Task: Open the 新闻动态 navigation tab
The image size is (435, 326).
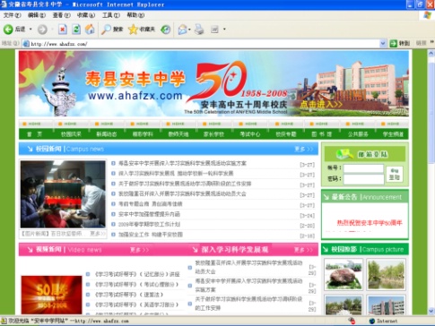Action: (x=107, y=134)
